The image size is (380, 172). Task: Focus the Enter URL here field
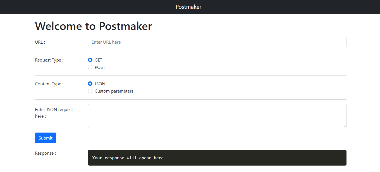coord(217,42)
